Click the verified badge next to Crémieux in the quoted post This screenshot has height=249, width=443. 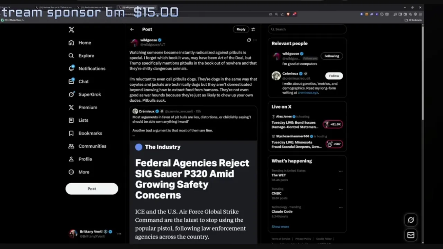coord(157,111)
